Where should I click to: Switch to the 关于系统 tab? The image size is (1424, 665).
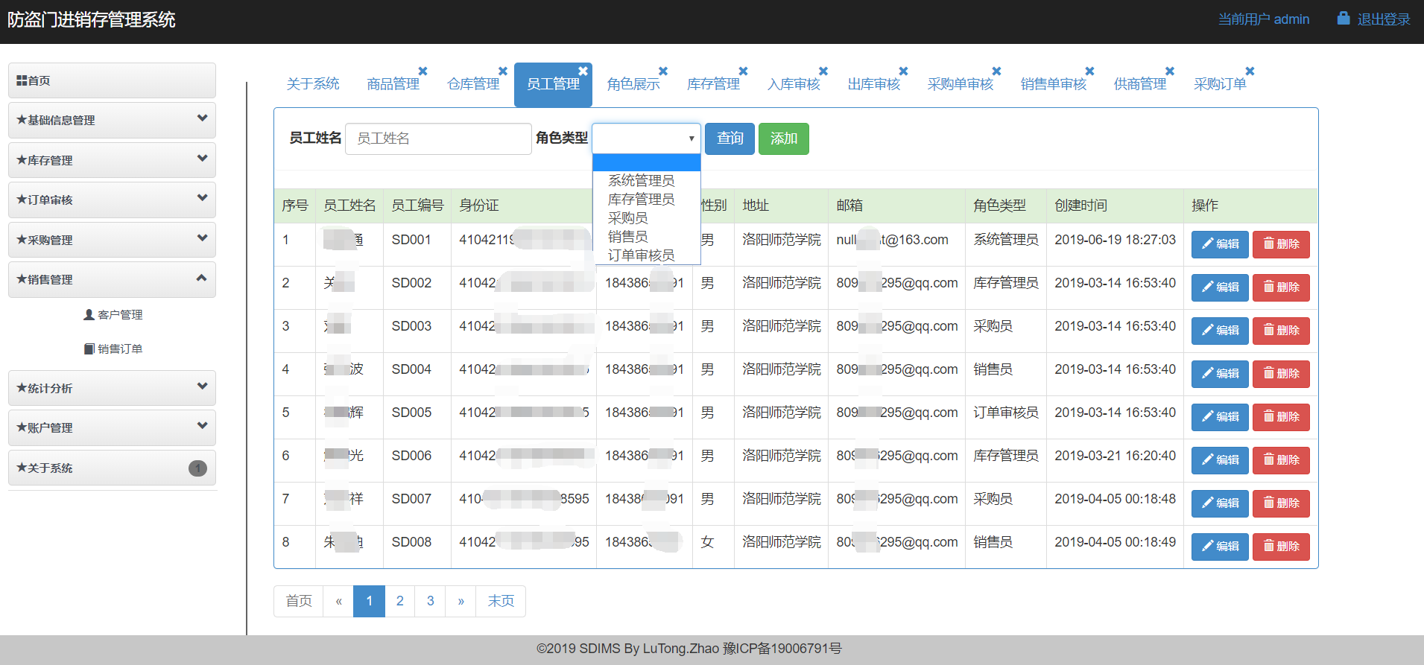(x=313, y=84)
